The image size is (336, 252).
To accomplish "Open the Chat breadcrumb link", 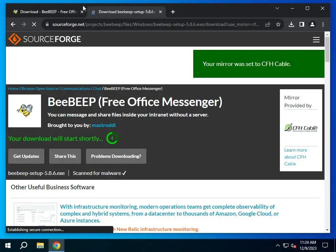I will point(97,89).
